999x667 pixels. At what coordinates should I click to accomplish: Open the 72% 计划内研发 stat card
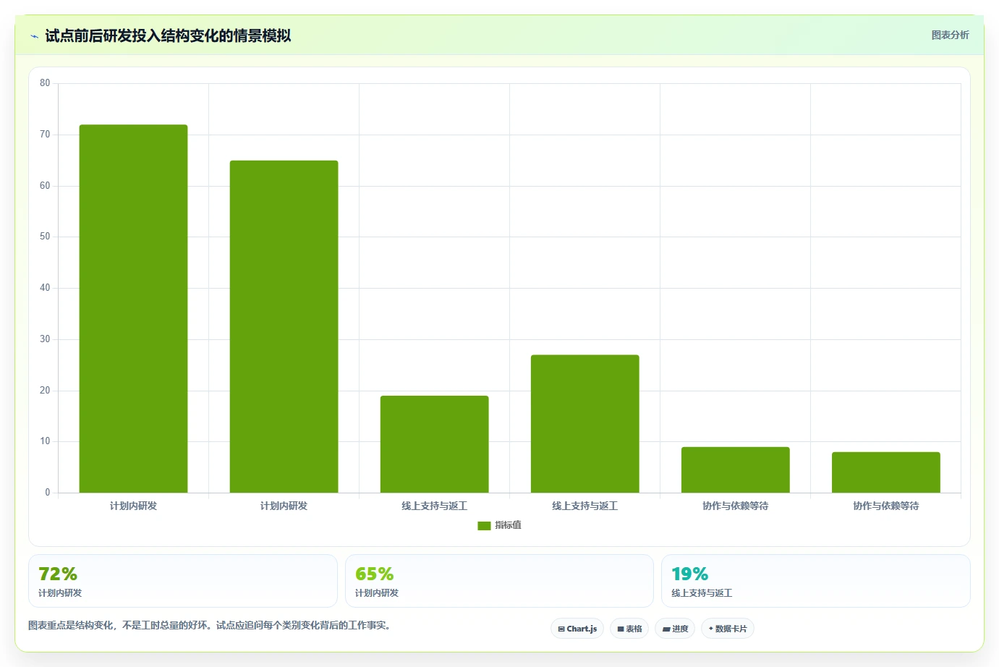coord(183,581)
